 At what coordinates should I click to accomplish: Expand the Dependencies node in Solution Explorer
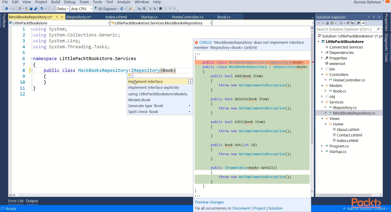(x=322, y=53)
